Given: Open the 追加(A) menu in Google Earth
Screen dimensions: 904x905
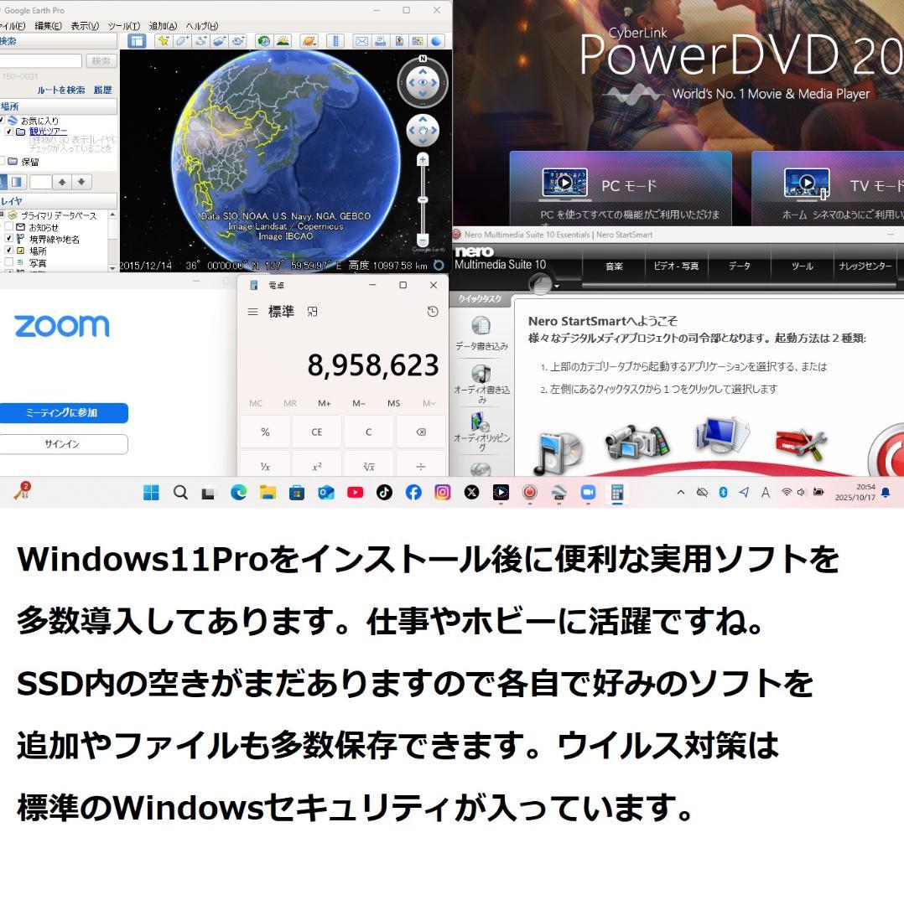Looking at the screenshot, I should (164, 25).
